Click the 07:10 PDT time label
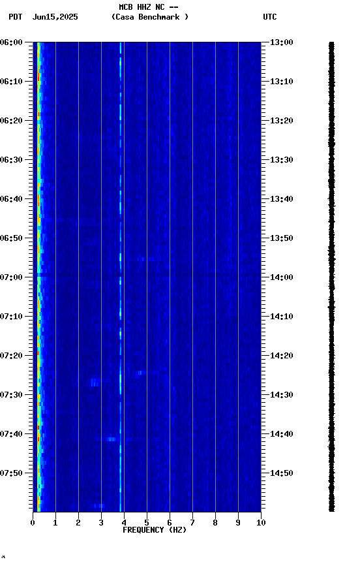This screenshot has height=564, width=360. tap(11, 317)
